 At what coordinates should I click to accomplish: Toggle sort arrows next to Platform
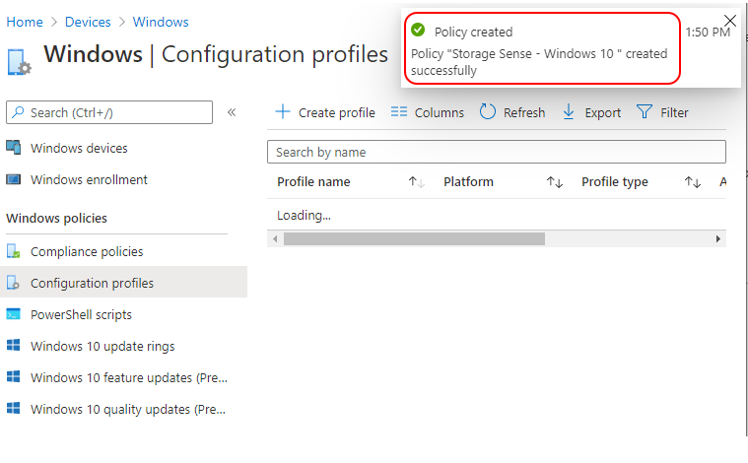tap(555, 181)
